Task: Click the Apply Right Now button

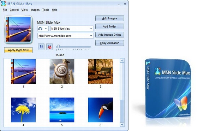Action: tap(18, 50)
